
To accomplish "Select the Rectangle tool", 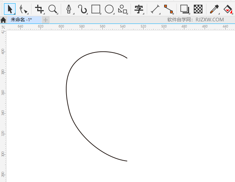I will click(96, 9).
